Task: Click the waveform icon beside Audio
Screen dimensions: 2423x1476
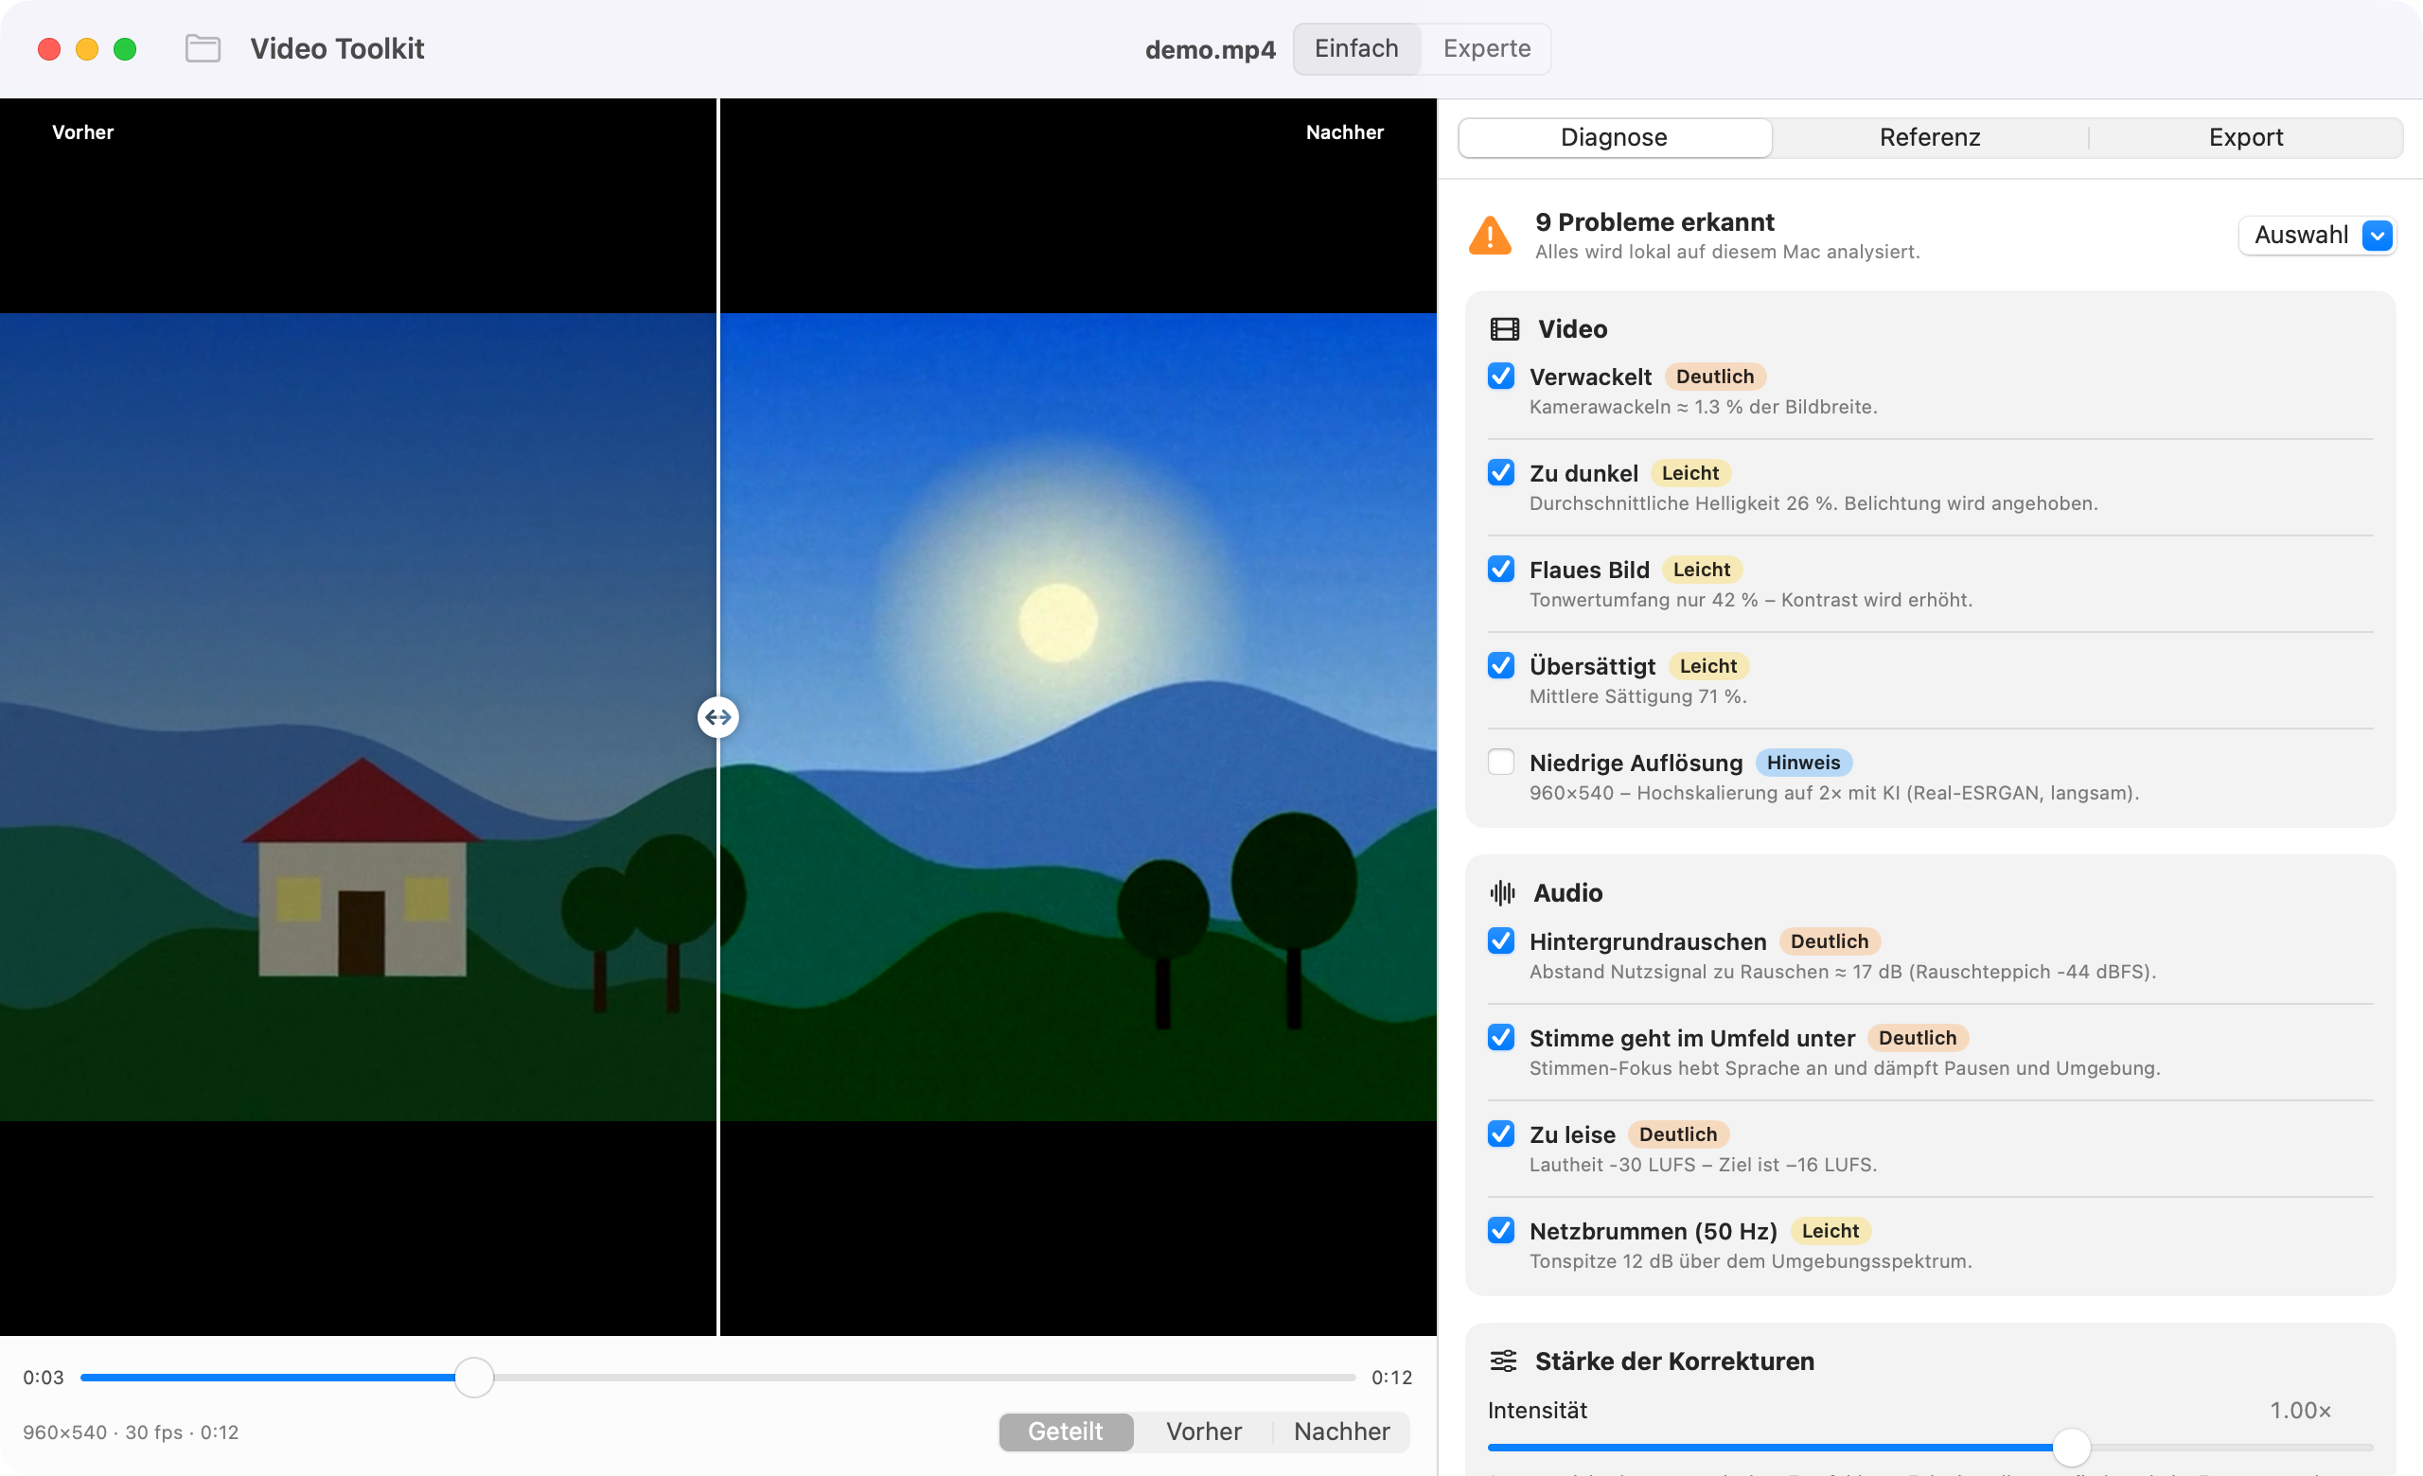Action: pyautogui.click(x=1503, y=892)
